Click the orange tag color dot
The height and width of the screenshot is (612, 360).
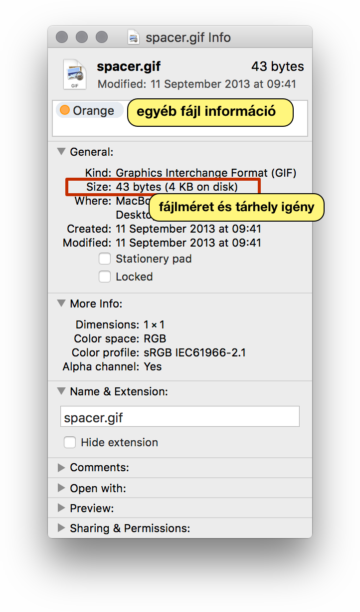click(x=65, y=110)
